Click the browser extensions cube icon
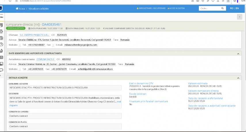 click(235, 1)
